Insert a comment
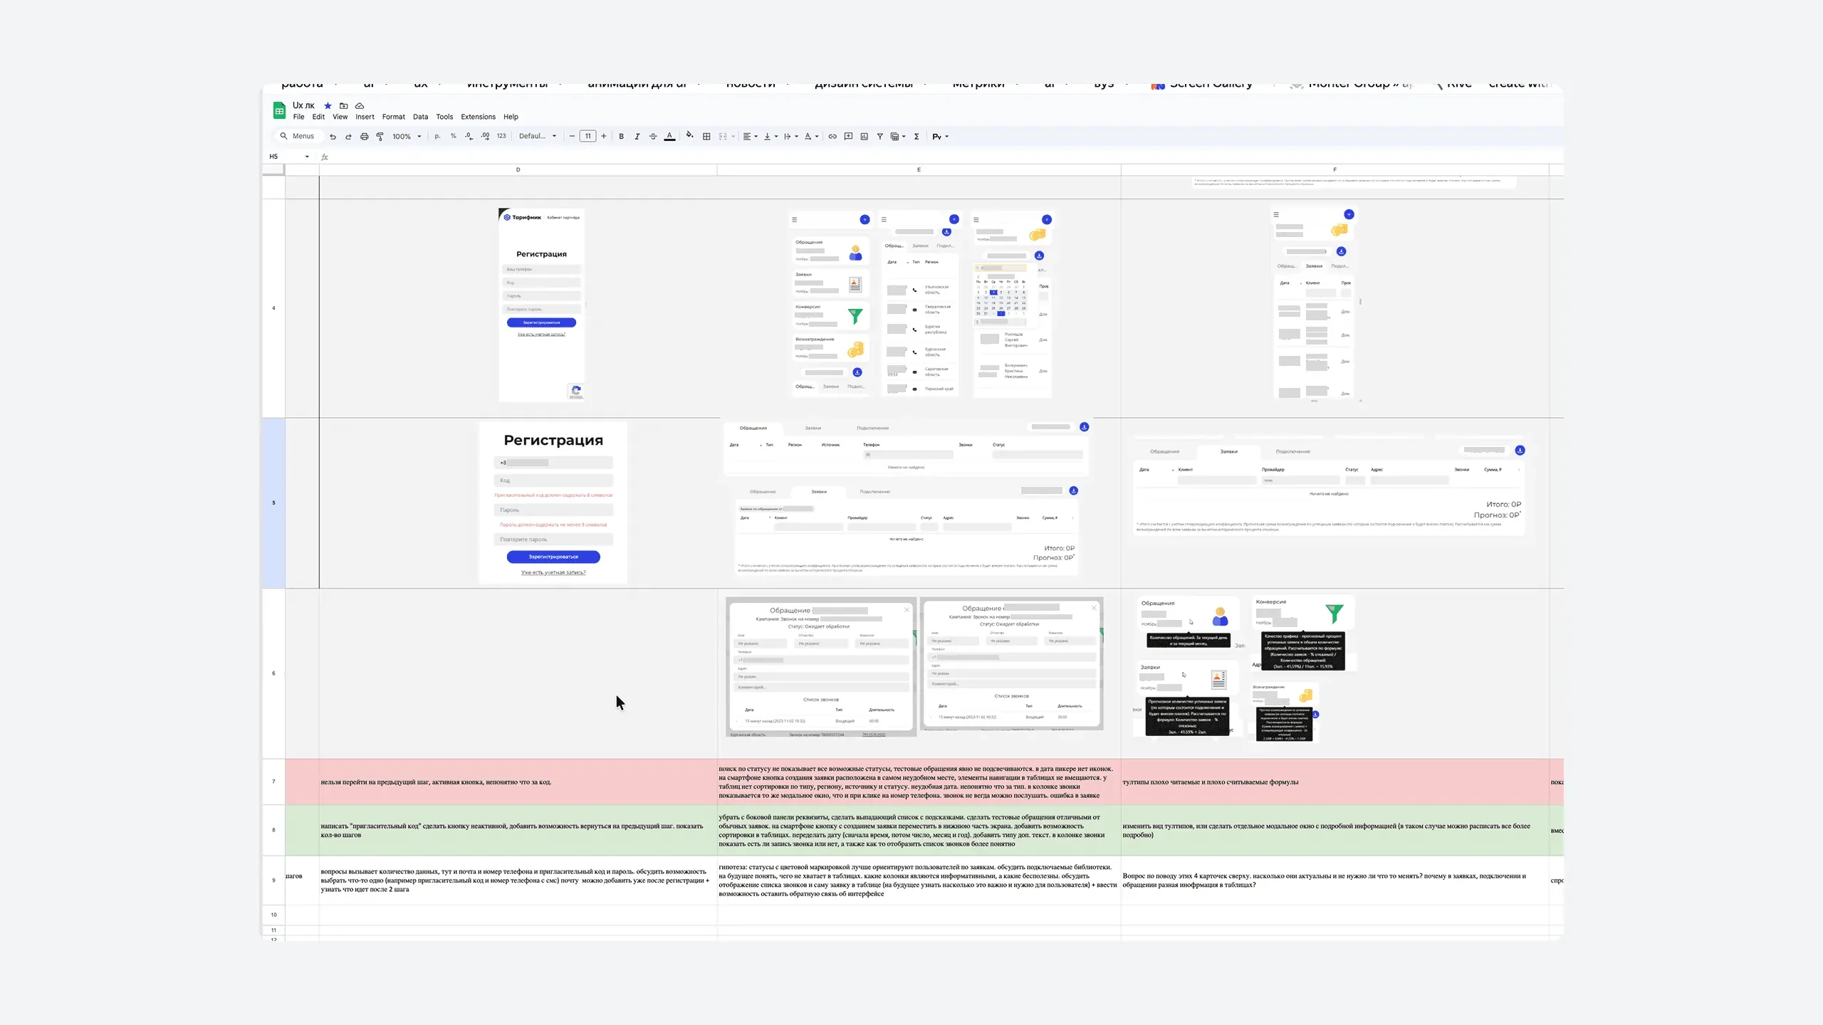The image size is (1823, 1025). (848, 137)
